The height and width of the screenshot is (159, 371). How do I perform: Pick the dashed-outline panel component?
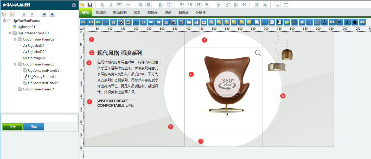[x=264, y=22]
